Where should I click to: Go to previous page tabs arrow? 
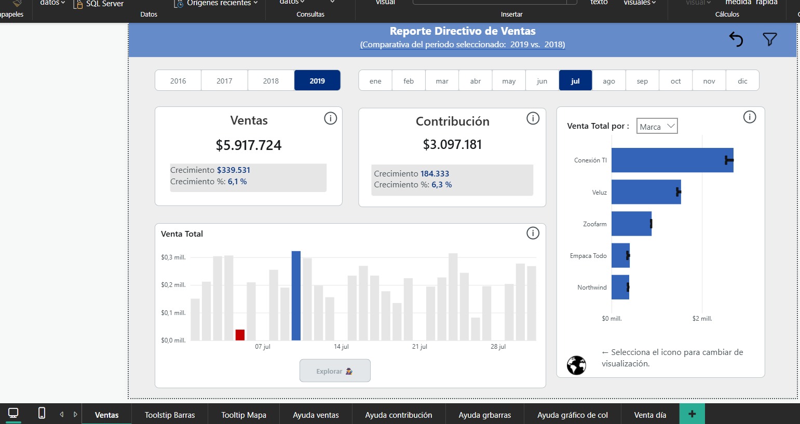62,414
